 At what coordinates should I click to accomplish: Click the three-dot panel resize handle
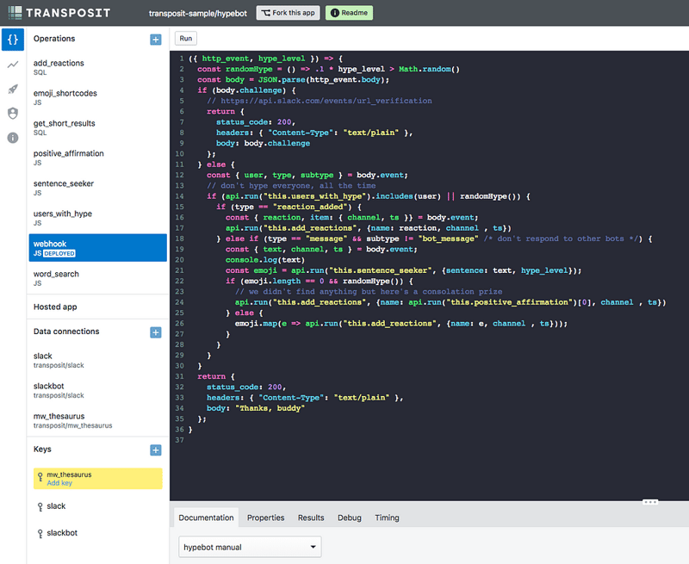[650, 502]
